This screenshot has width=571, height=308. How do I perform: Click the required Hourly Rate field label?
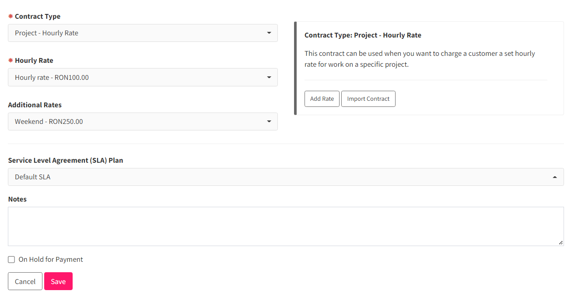click(34, 60)
